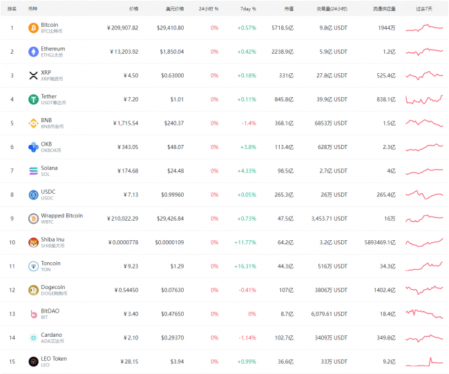449x374 pixels.
Task: Click the BNB logo icon
Action: pyautogui.click(x=34, y=123)
